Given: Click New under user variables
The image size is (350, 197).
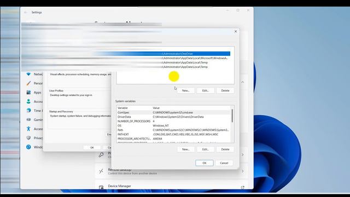Looking at the screenshot, I should [186, 91].
